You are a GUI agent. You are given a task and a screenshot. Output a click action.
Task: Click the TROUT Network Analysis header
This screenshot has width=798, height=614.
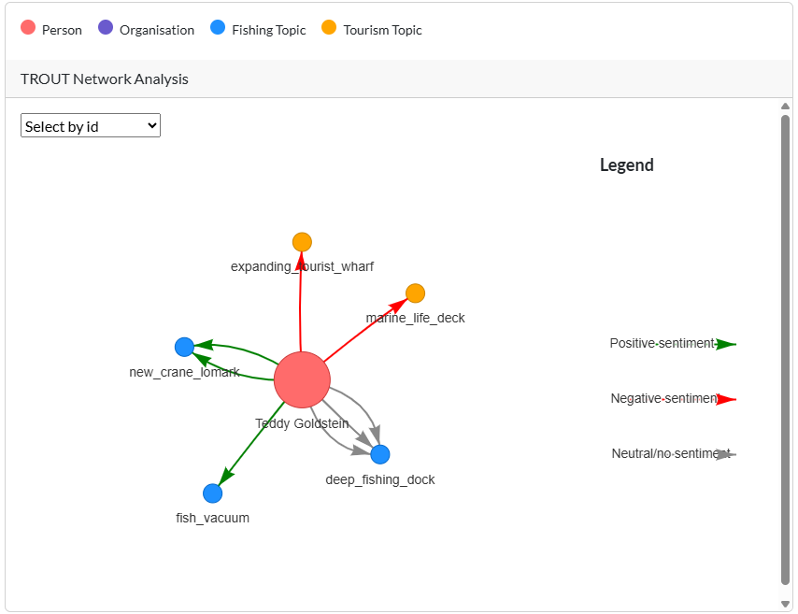coord(105,79)
